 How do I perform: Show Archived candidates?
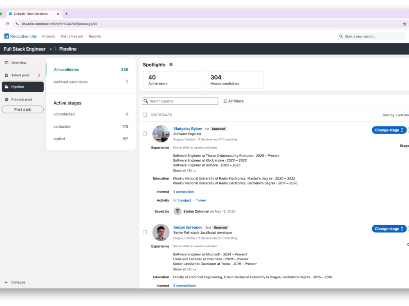pos(91,82)
